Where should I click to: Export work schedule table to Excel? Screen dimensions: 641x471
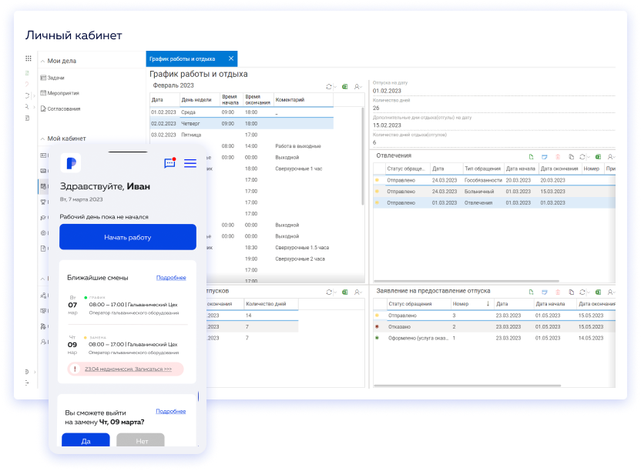pyautogui.click(x=344, y=87)
